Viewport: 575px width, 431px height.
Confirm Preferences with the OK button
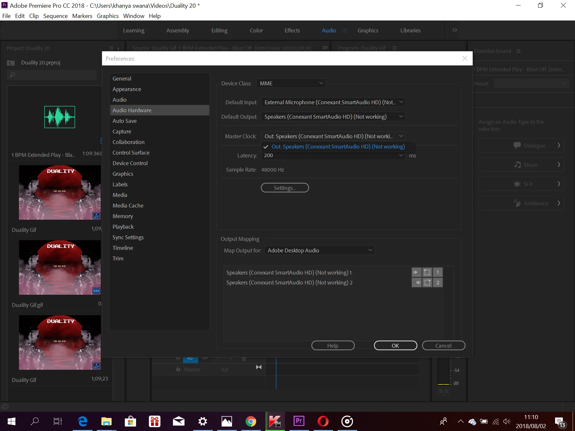click(396, 345)
